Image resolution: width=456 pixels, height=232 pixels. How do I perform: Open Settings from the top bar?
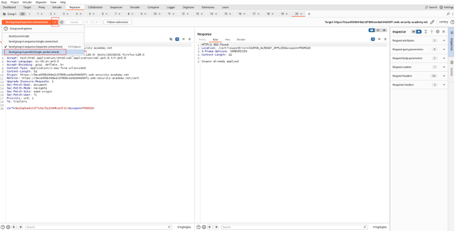[447, 7]
